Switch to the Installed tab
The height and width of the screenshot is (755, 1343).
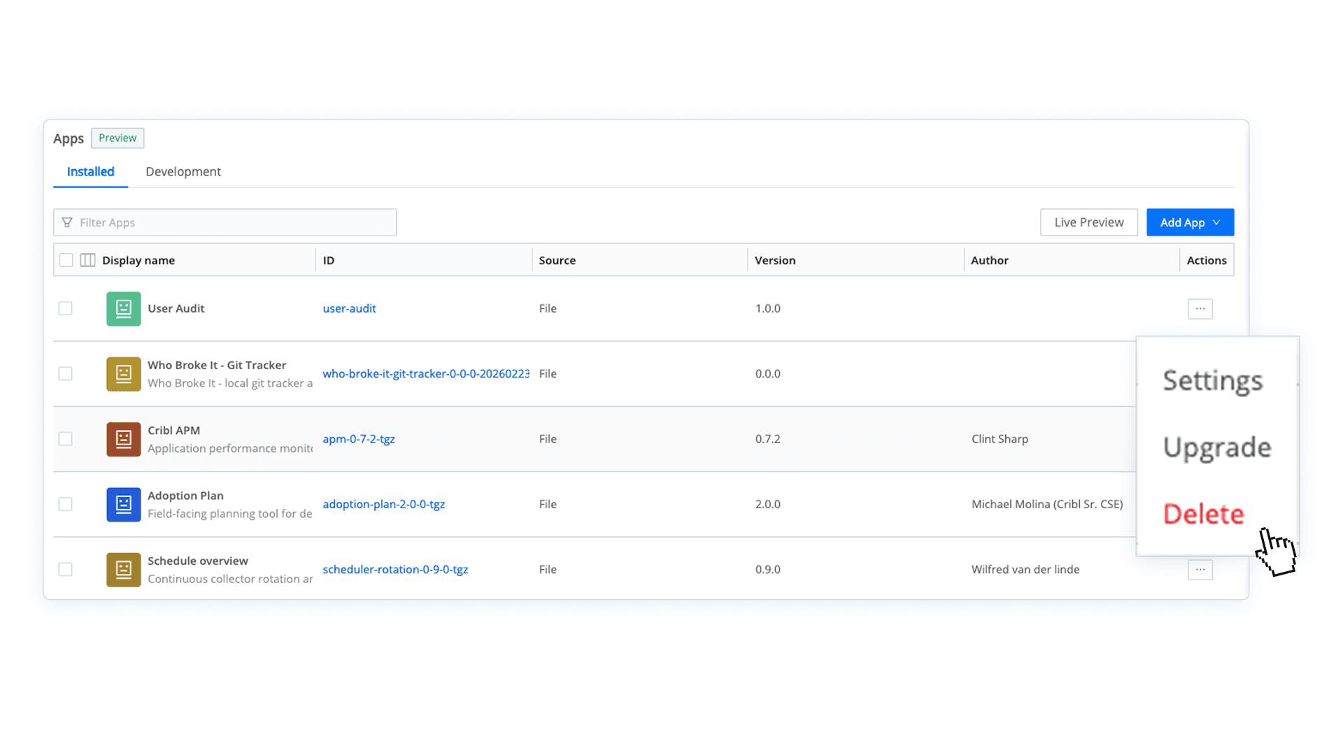90,171
